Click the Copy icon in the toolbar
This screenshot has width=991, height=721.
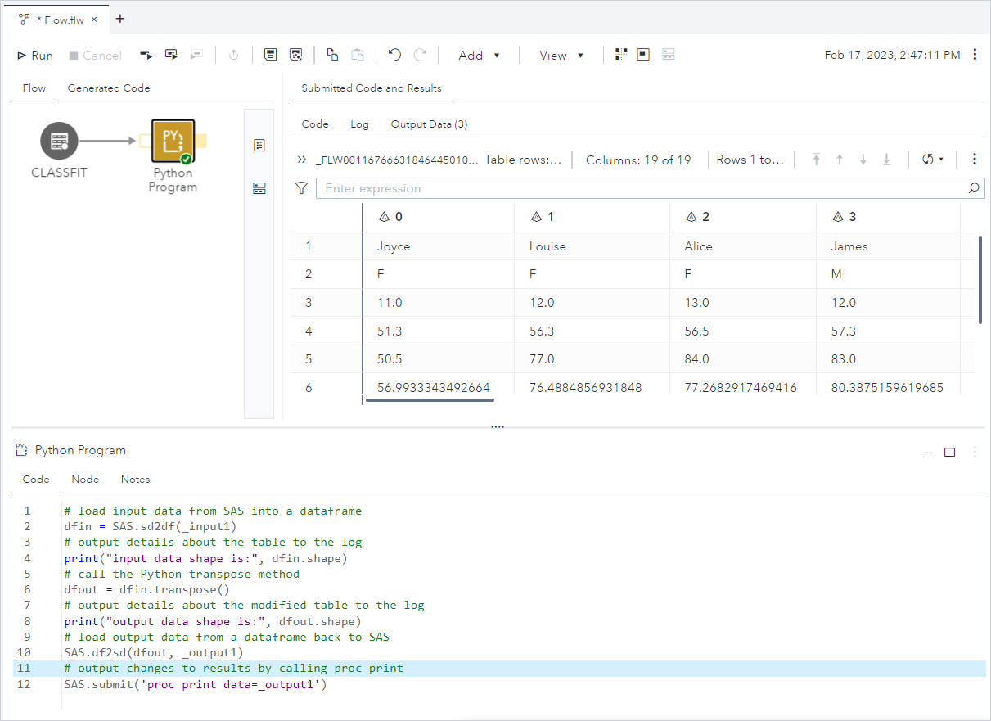tap(332, 55)
